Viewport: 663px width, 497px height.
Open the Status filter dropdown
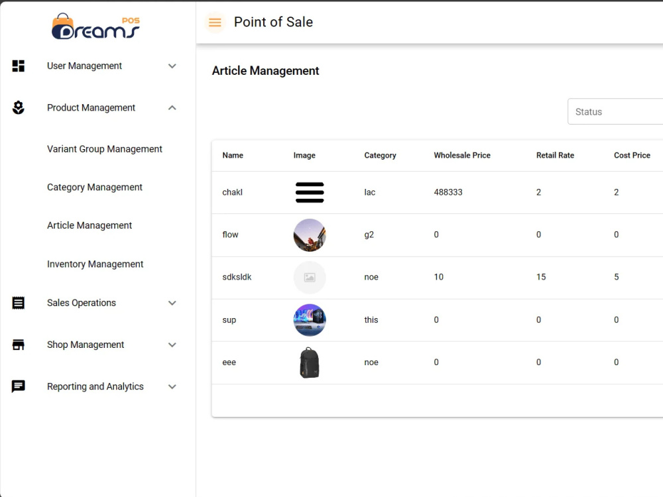click(x=615, y=111)
